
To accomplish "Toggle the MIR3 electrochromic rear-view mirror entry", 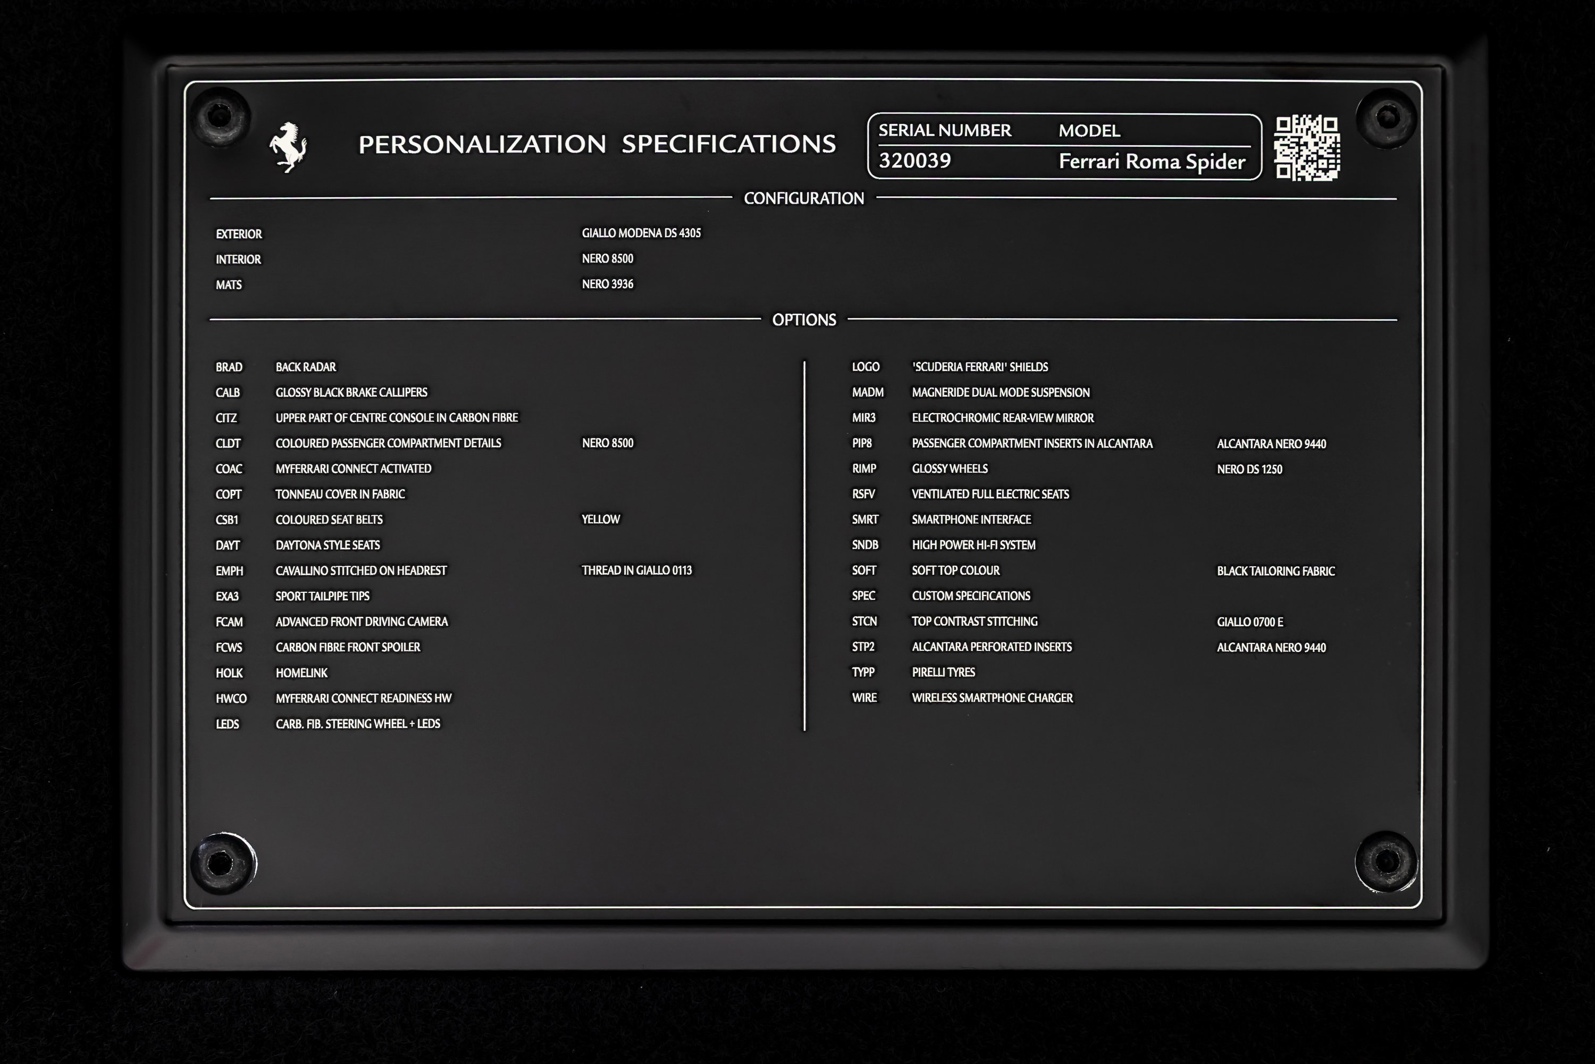I will [865, 418].
